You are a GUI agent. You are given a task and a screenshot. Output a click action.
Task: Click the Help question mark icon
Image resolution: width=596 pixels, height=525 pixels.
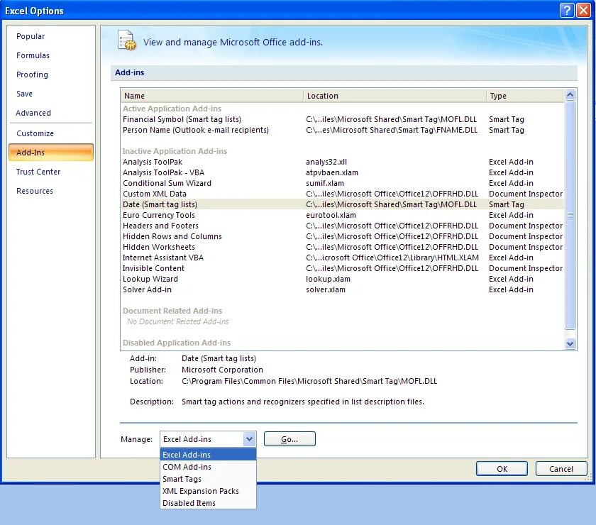pos(567,10)
